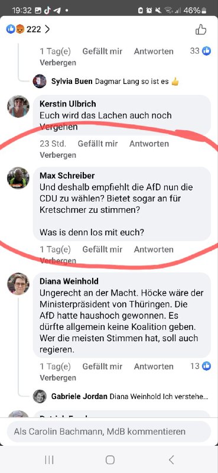This screenshot has width=218, height=473.
Task: Reply to Max Schreiber's comment with Antworten
Action: click(x=154, y=250)
